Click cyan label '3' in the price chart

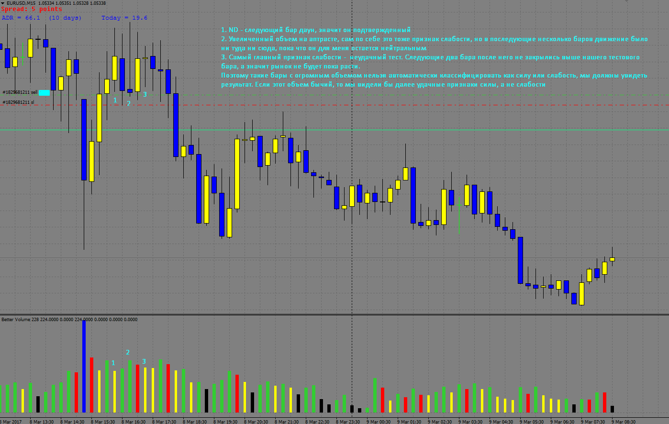(x=145, y=94)
